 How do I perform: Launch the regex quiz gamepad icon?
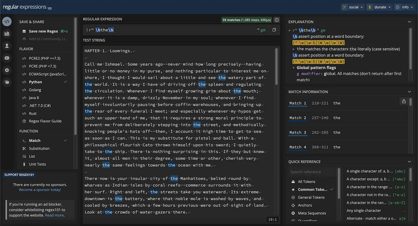(x=7, y=58)
